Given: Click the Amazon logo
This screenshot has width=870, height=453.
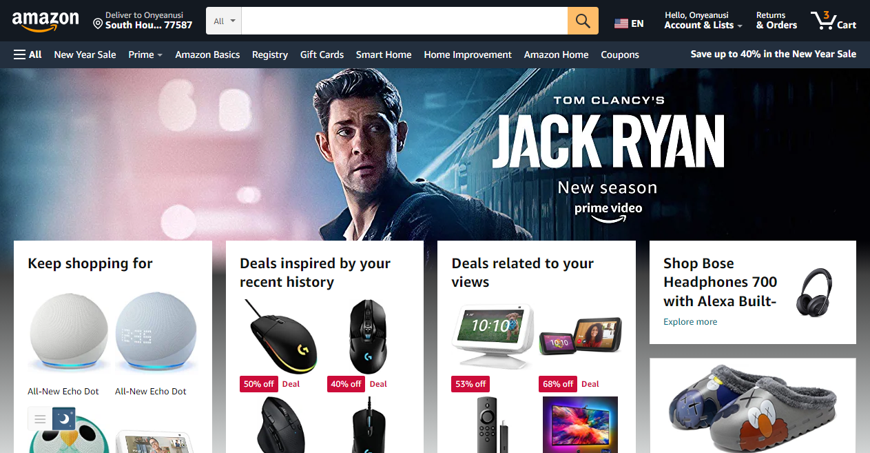Looking at the screenshot, I should [45, 21].
